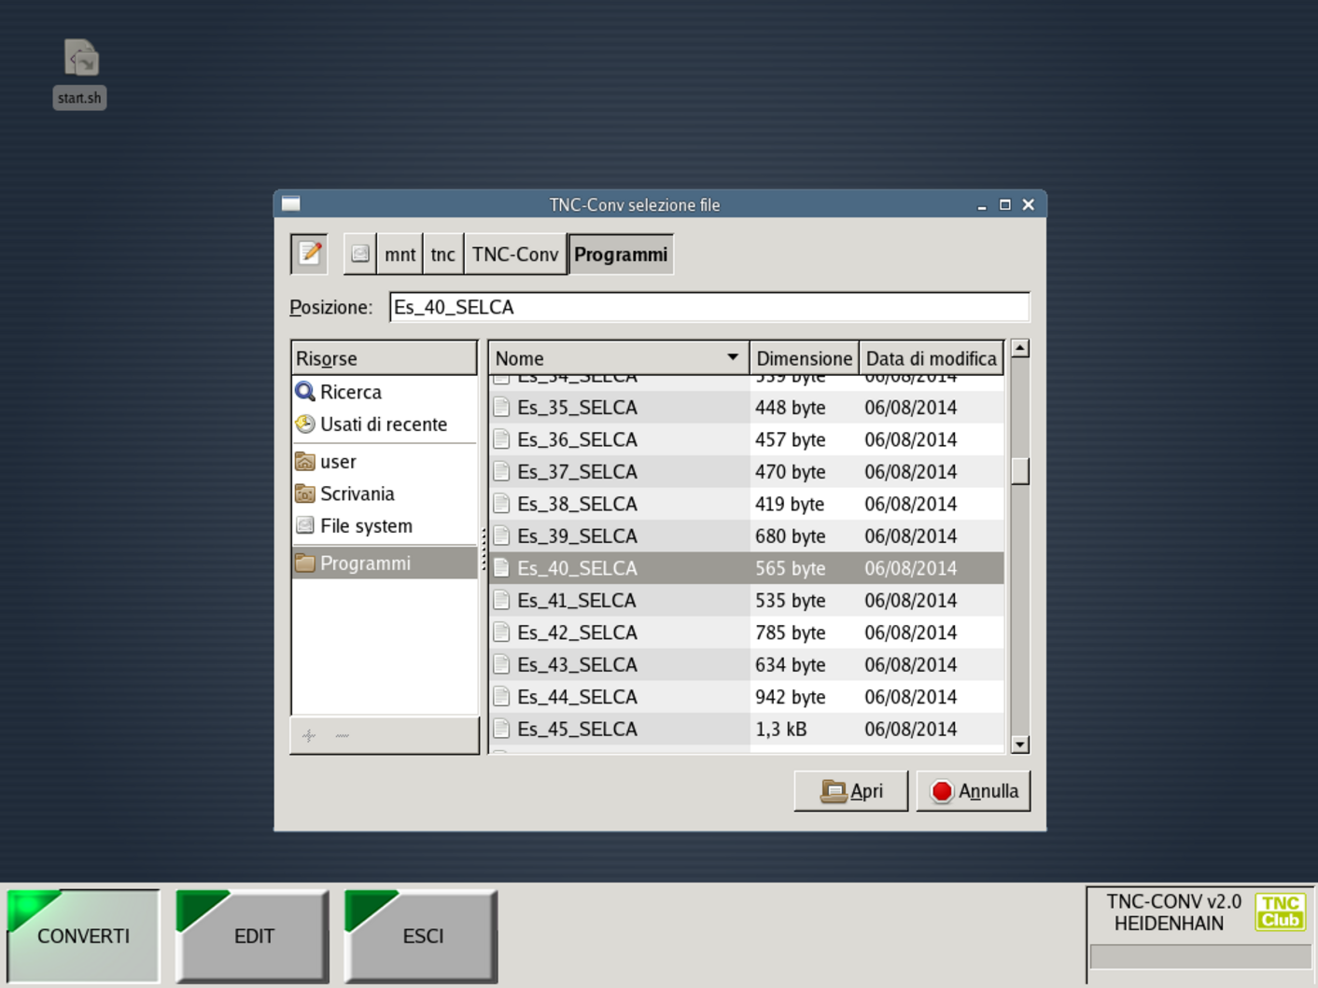
Task: Sort by Data di modifica column
Action: tap(930, 358)
